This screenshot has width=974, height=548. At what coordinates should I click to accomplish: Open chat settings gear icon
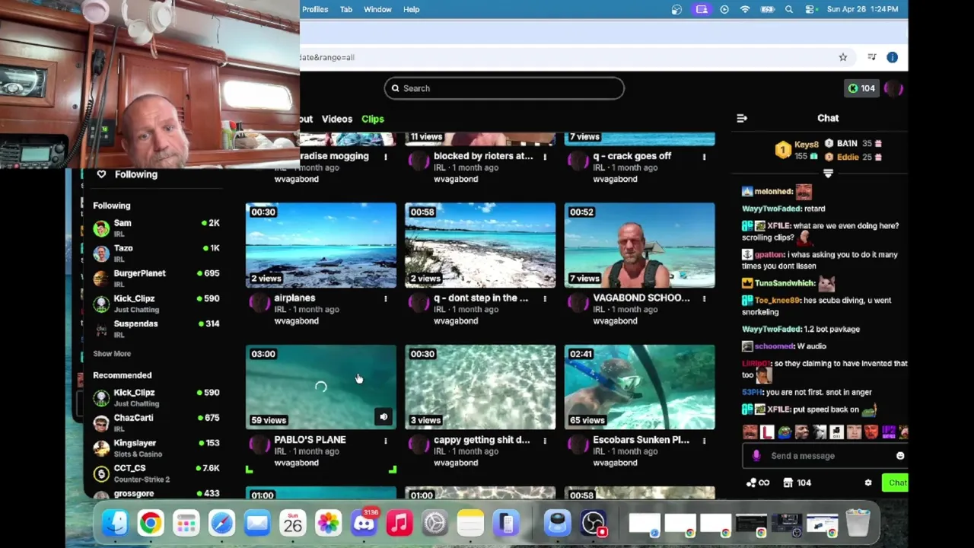[x=868, y=483]
